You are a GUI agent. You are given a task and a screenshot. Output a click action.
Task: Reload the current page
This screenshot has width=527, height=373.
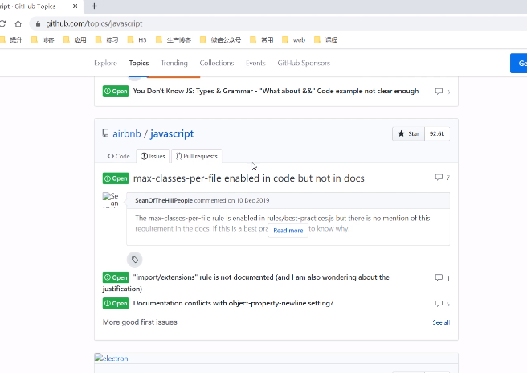pos(2,23)
